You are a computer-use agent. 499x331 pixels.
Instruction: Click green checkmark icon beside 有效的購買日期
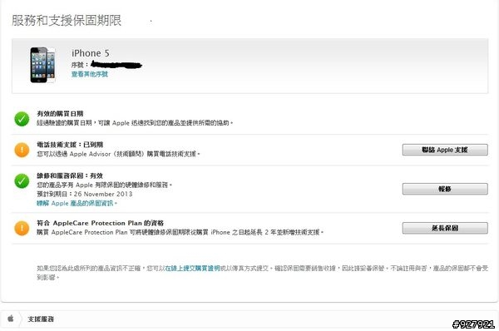[22, 119]
